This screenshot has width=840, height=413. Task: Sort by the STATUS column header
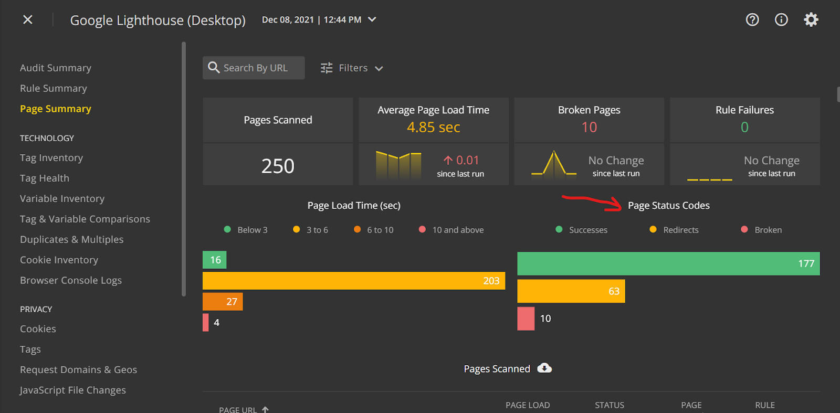[x=610, y=405]
